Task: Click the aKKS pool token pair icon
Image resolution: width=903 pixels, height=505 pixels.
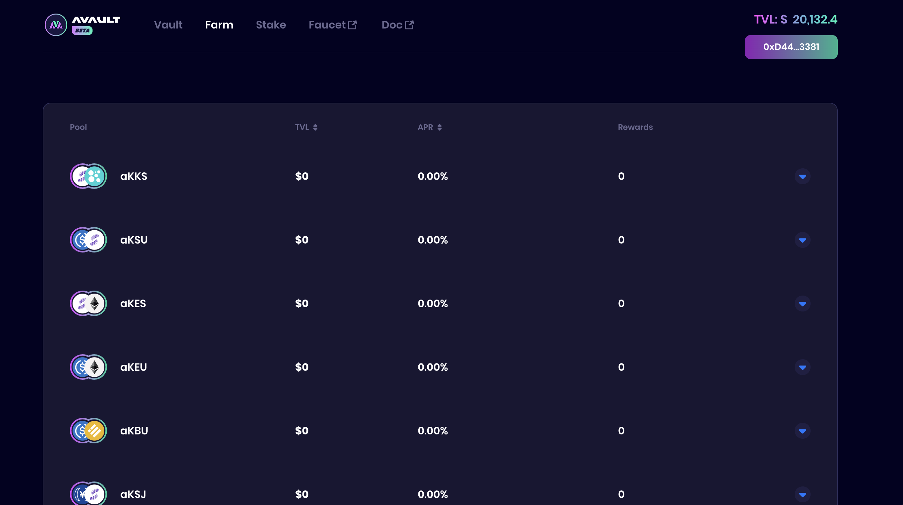Action: 88,176
